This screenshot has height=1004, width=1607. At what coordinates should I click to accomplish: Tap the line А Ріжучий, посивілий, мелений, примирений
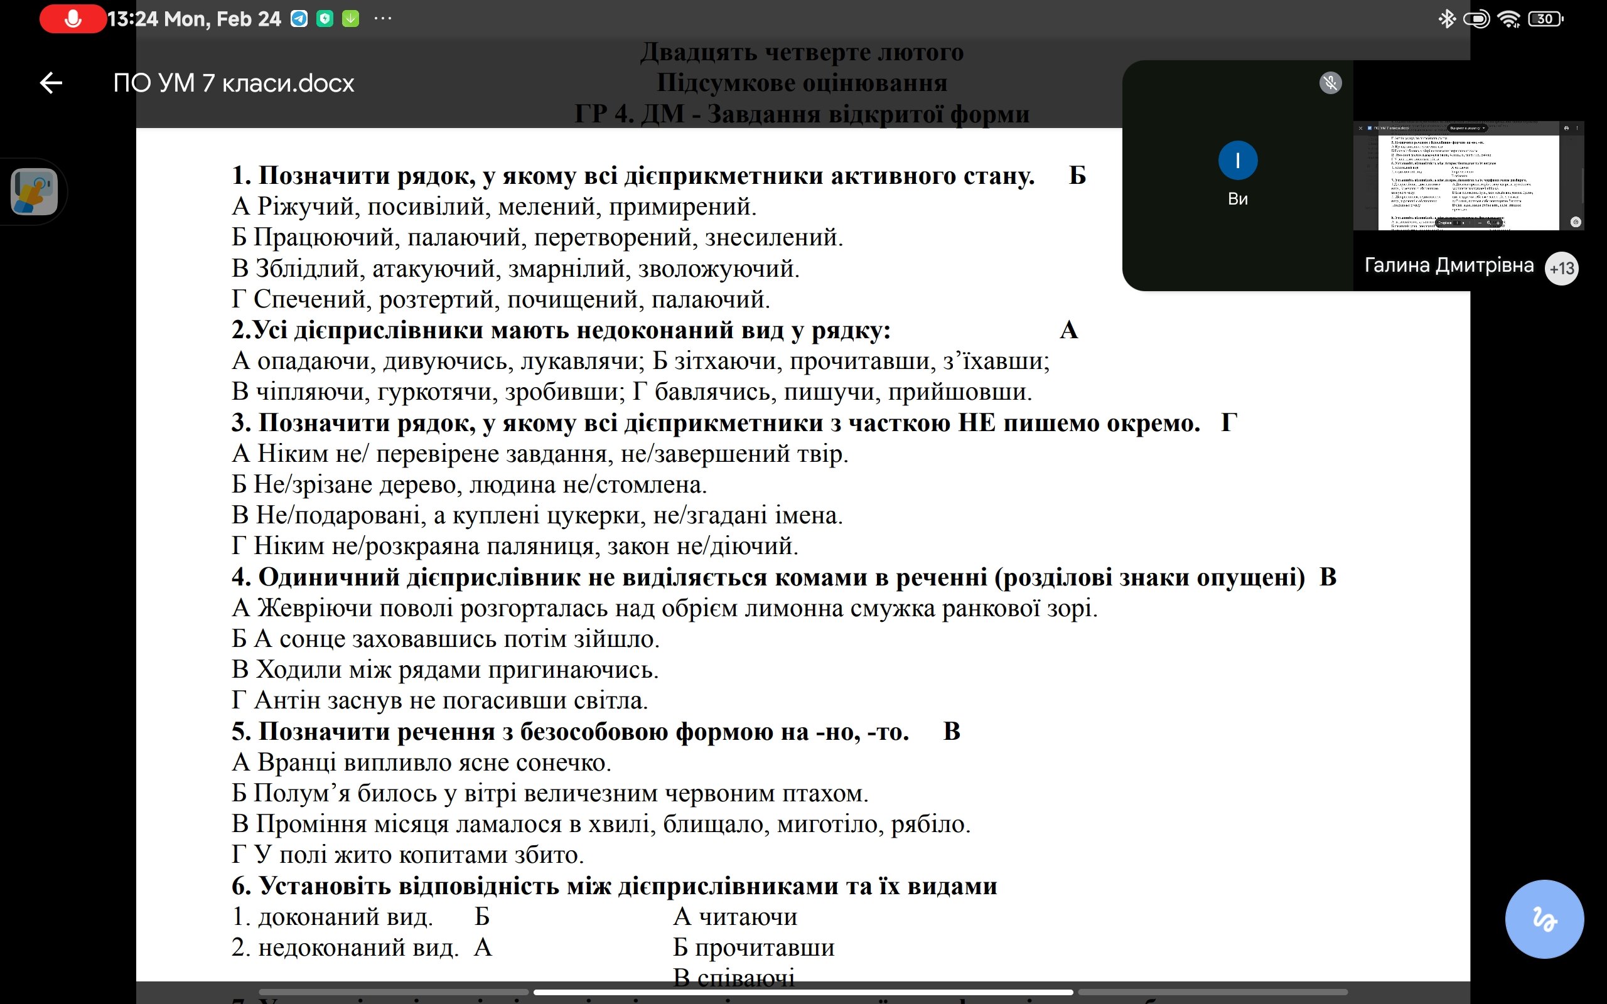coord(494,206)
